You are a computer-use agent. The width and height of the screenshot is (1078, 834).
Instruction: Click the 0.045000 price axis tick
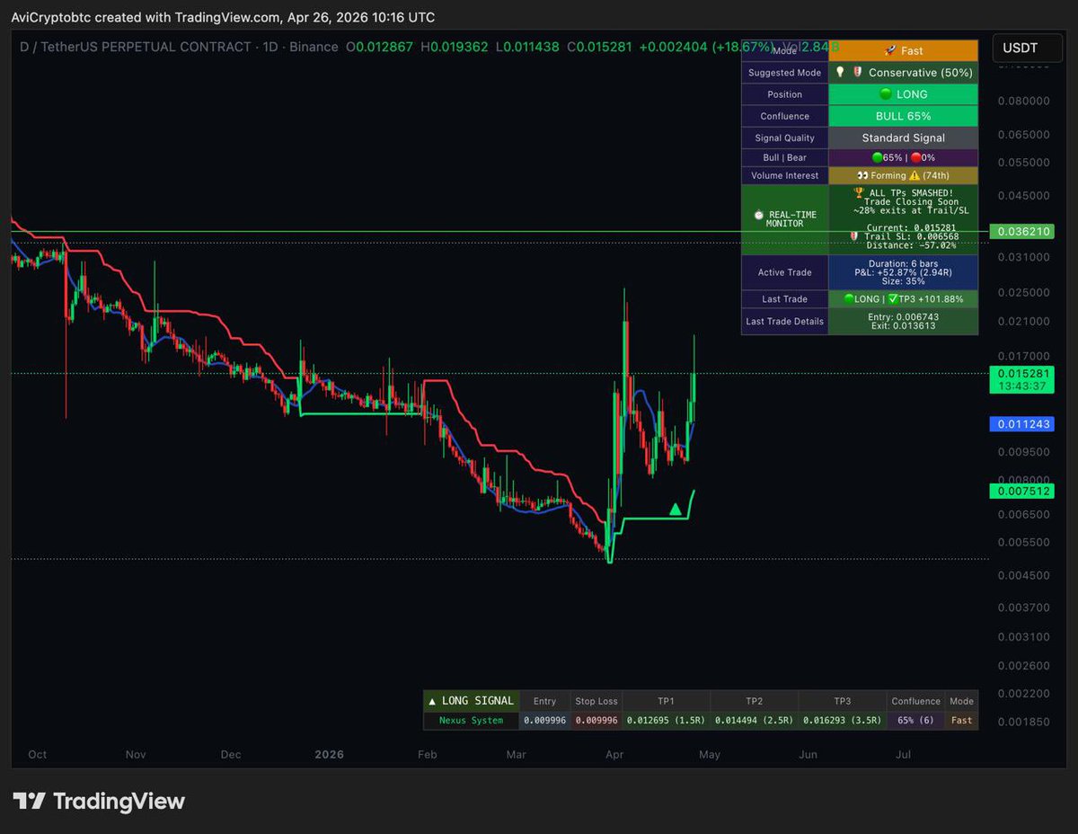click(1025, 195)
